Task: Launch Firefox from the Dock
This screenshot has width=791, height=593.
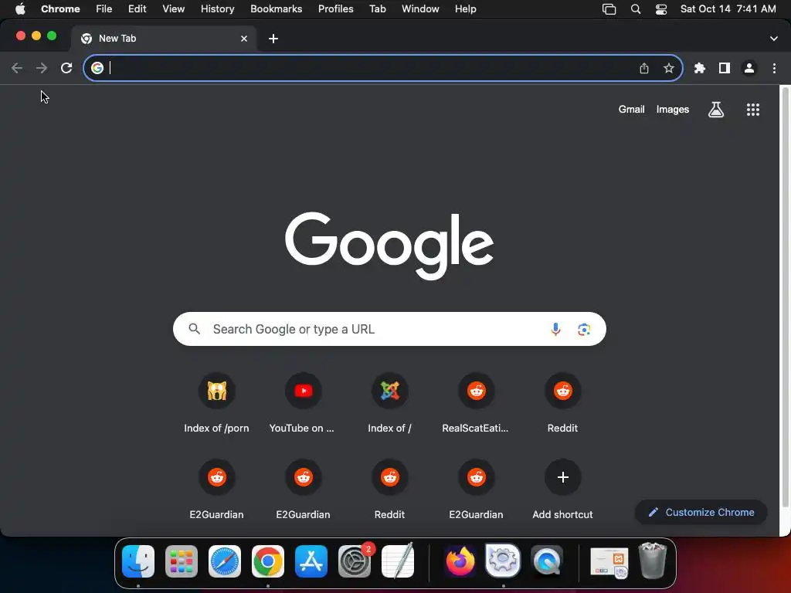Action: pyautogui.click(x=460, y=561)
